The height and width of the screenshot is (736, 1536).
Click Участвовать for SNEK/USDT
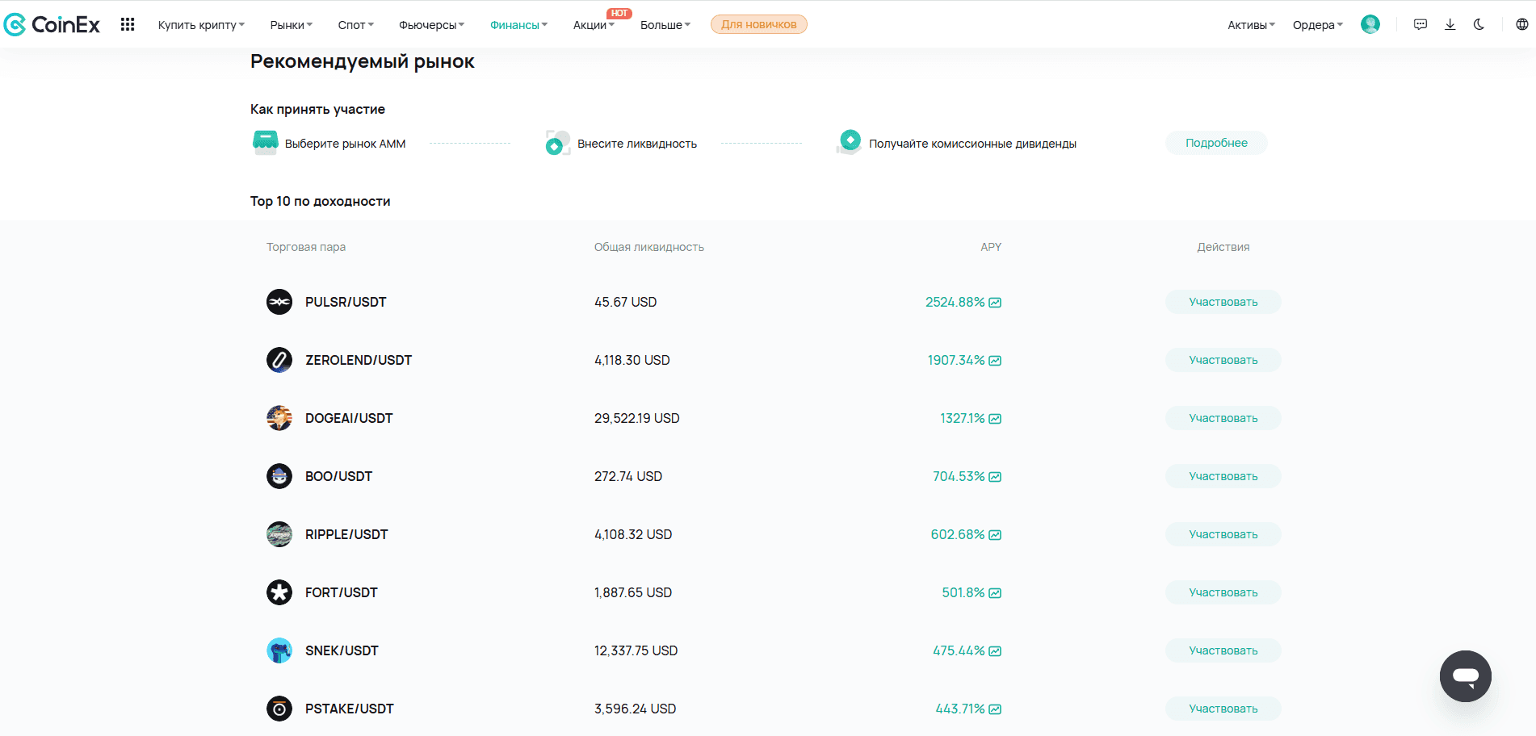point(1223,650)
